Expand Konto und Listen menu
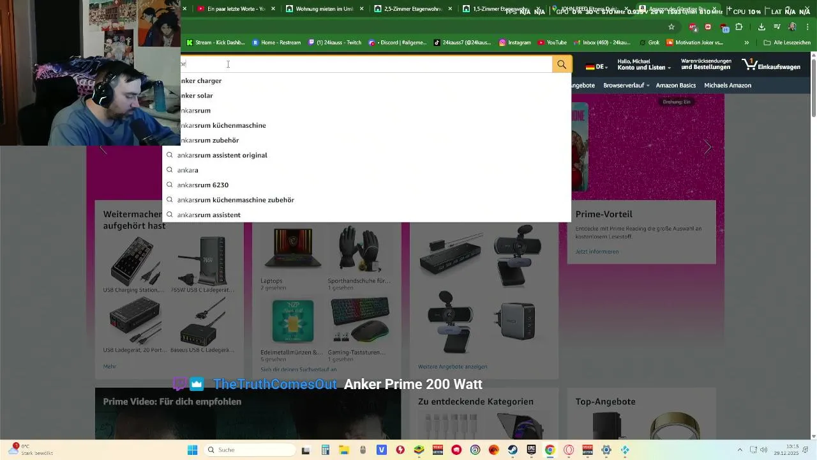The width and height of the screenshot is (817, 460). 644,64
